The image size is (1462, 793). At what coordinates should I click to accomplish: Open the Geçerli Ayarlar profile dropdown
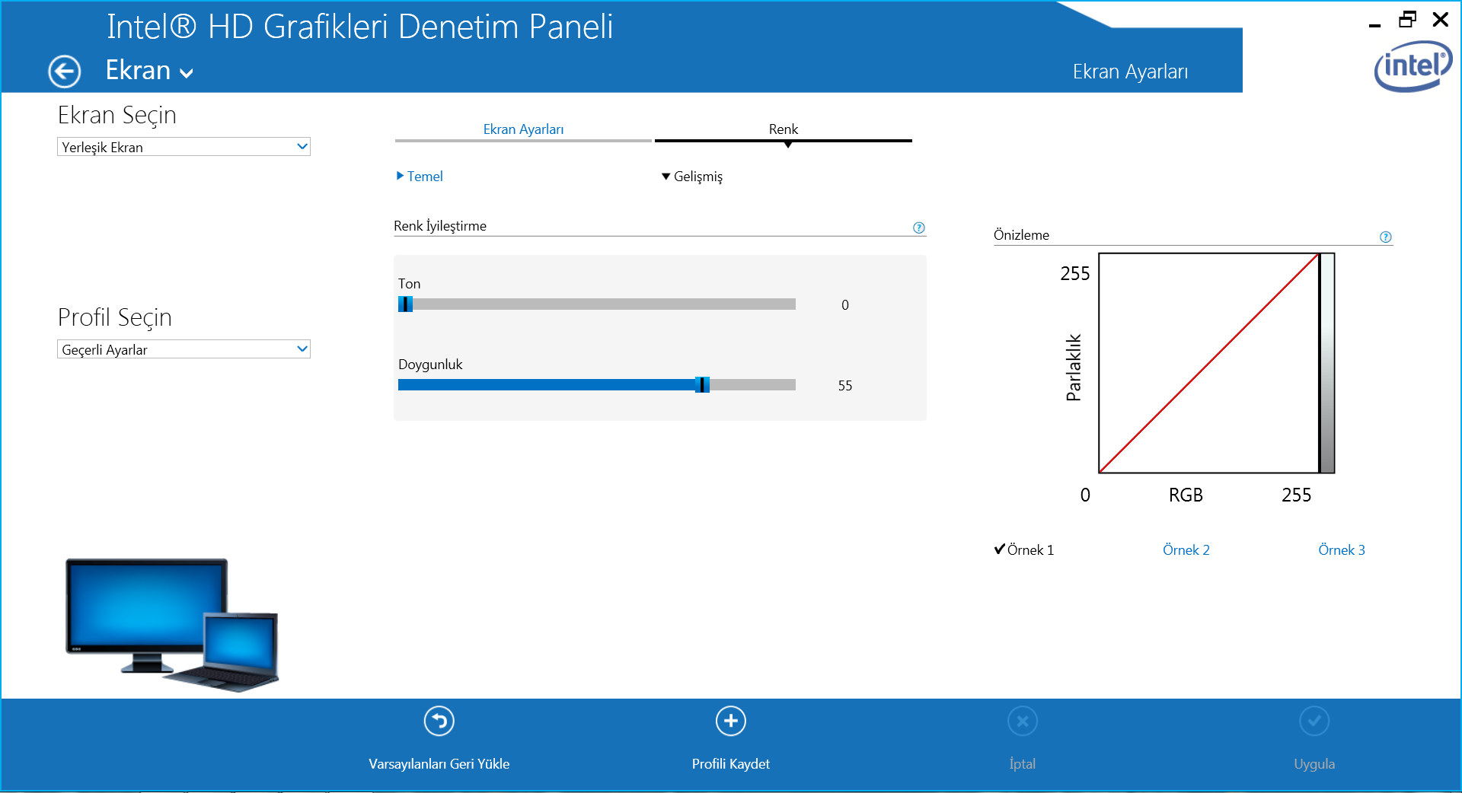tap(184, 349)
